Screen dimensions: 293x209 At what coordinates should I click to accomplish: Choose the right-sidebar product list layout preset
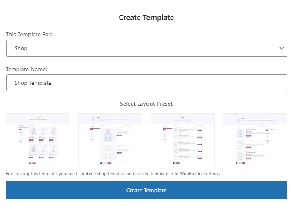[255, 139]
